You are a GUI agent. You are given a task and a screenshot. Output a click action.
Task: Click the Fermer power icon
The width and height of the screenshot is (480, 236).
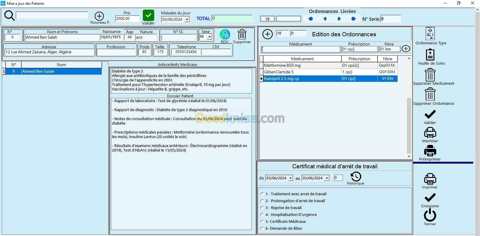(430, 215)
